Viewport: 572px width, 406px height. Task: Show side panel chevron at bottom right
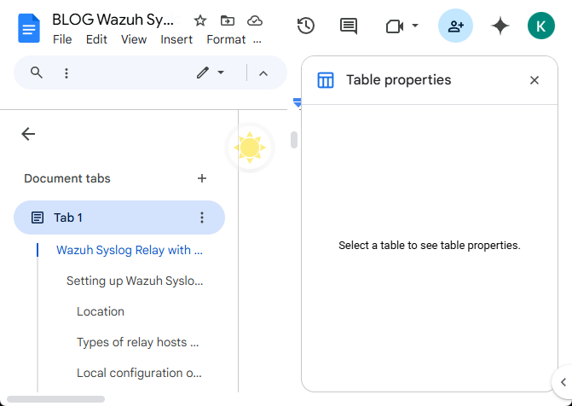[x=563, y=382]
